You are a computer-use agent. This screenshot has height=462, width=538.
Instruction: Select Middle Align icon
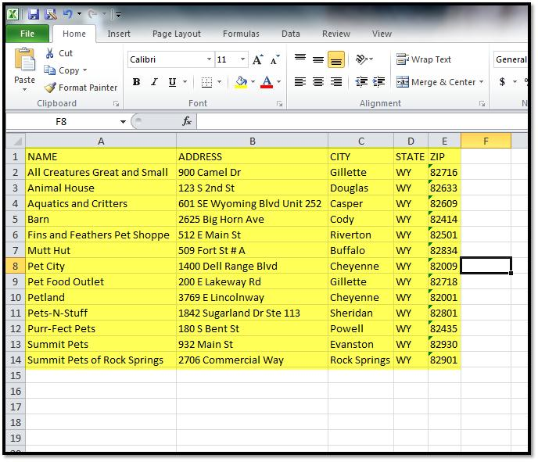(x=318, y=59)
